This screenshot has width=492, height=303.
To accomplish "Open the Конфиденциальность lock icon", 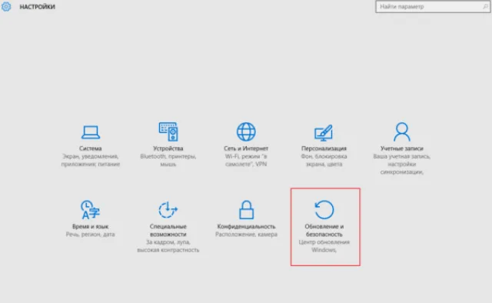I will (x=246, y=210).
